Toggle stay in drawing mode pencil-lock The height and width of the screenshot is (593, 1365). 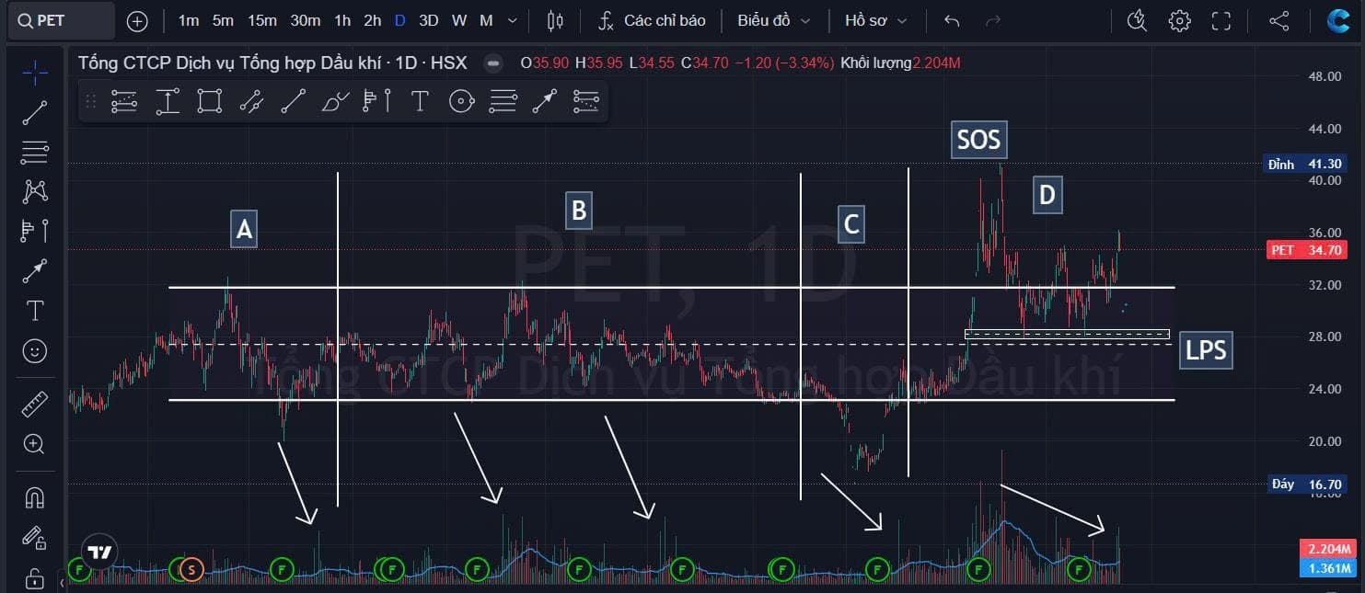pyautogui.click(x=35, y=538)
